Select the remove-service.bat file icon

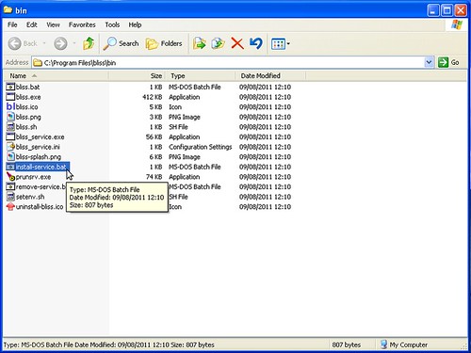(10, 186)
